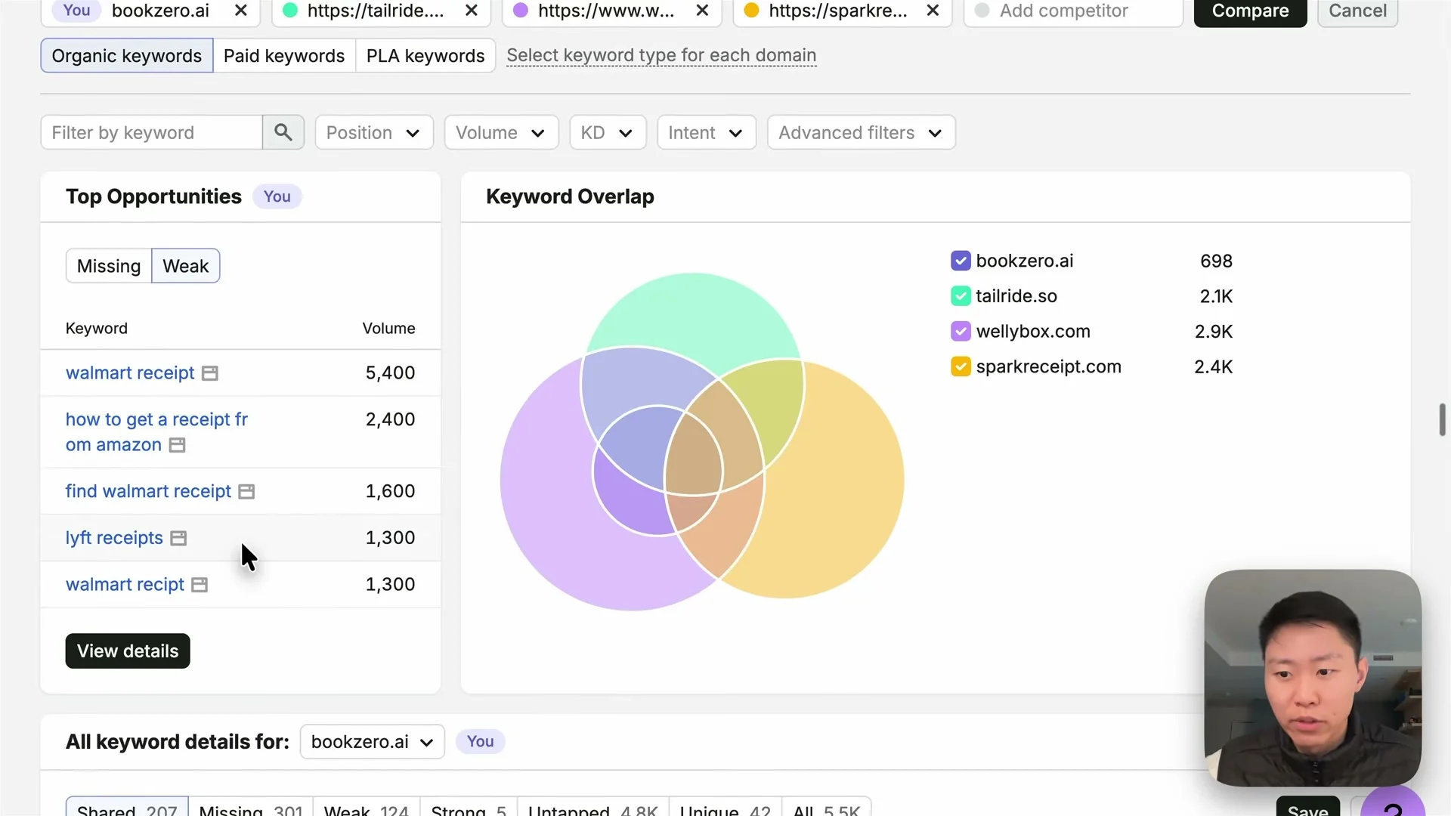Image resolution: width=1451 pixels, height=816 pixels.
Task: Click the View details button
Action: (128, 651)
